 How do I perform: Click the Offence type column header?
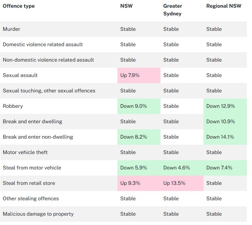pos(19,6)
